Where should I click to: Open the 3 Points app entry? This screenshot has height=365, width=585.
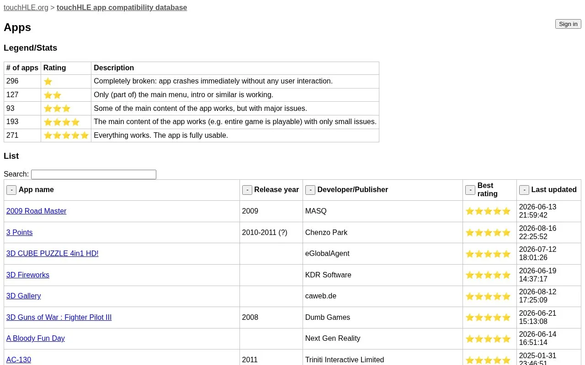pos(19,233)
